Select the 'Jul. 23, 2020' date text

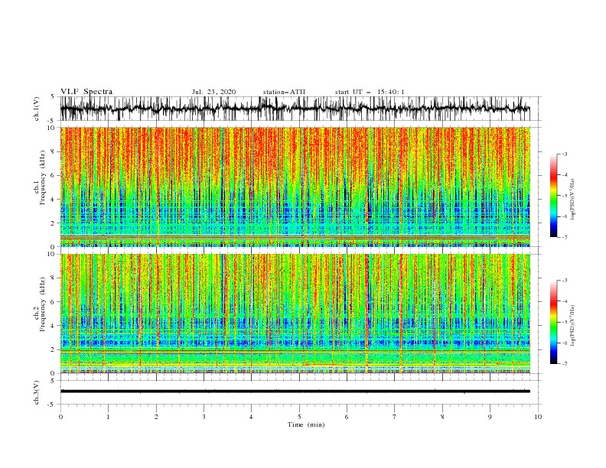213,92
